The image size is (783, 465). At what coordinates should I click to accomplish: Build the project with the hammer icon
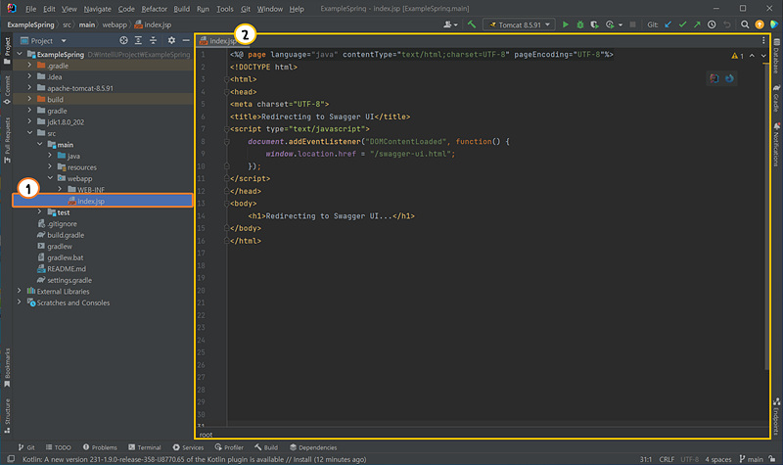(x=472, y=24)
